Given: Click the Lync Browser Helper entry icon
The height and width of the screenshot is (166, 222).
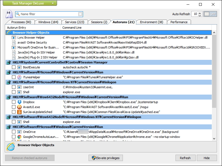Looking at the screenshot, I should point(14,38).
